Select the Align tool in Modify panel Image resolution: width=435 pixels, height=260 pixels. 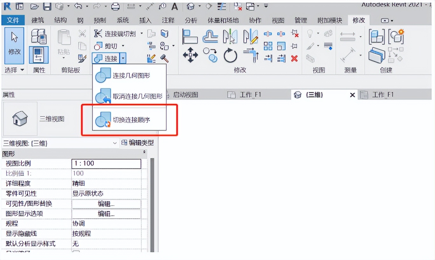[190, 37]
